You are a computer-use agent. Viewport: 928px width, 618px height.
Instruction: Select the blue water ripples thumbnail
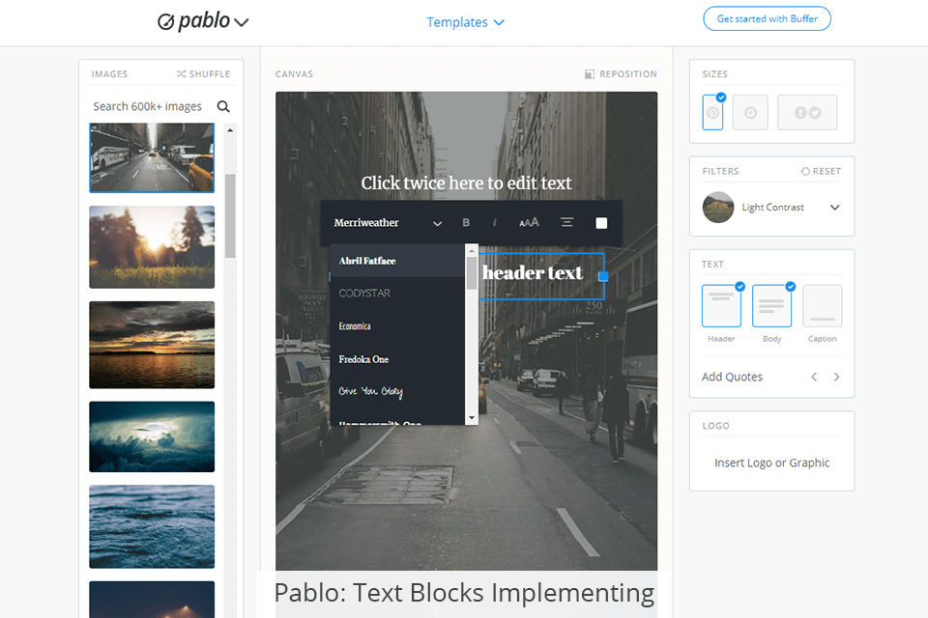tap(152, 526)
